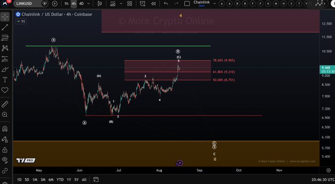Select the 5Y date range
This screenshot has height=184, width=335.
pos(76,180)
